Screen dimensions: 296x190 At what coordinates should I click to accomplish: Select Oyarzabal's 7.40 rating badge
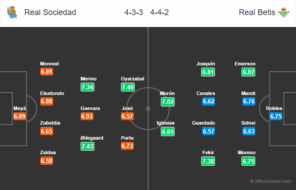coord(128,87)
